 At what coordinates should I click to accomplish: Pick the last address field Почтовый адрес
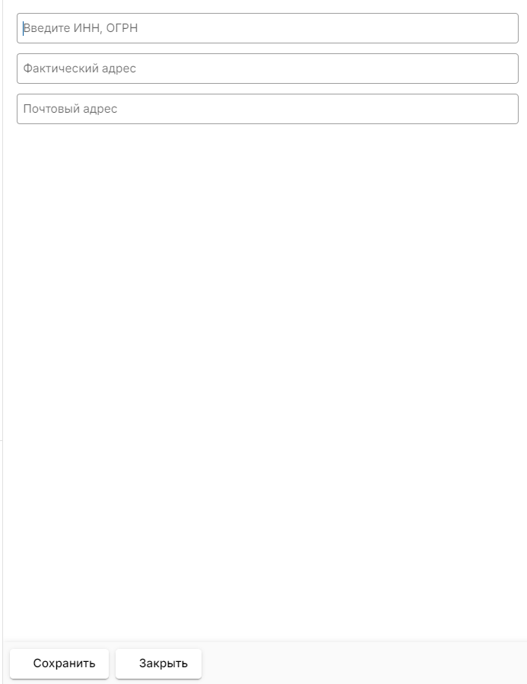tap(268, 109)
